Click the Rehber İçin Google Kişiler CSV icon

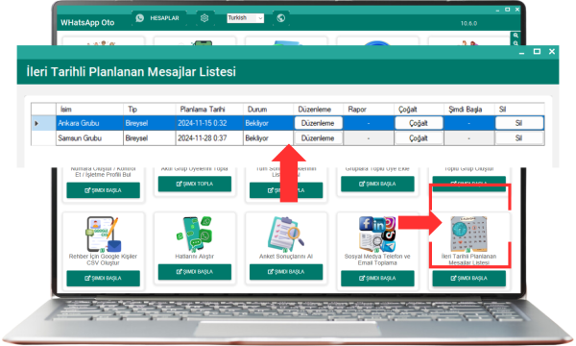(104, 234)
